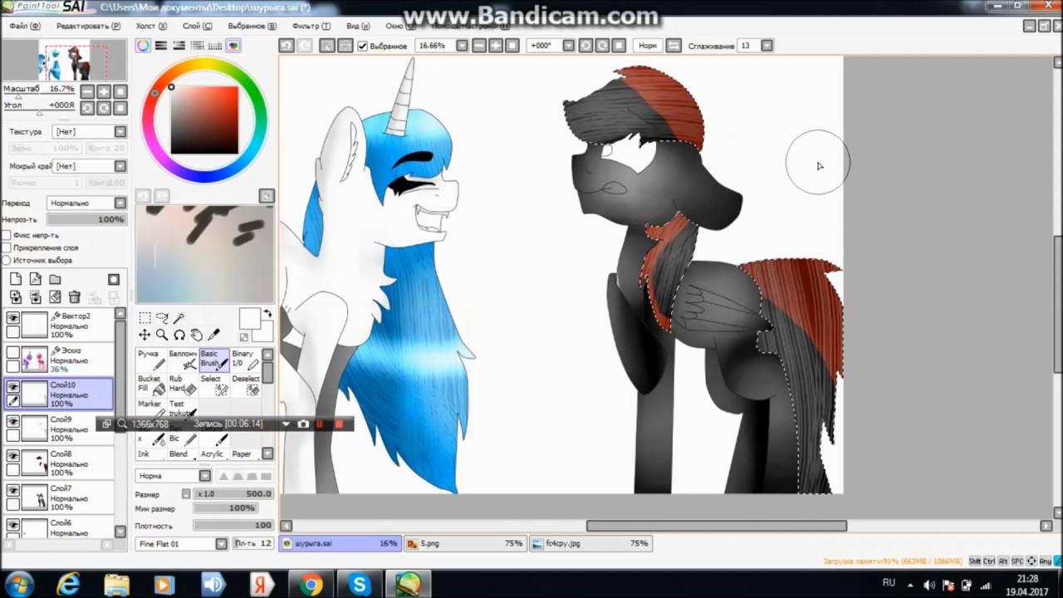The height and width of the screenshot is (598, 1063).
Task: Switch to the fc4cpy.jpg document tab
Action: click(x=590, y=543)
